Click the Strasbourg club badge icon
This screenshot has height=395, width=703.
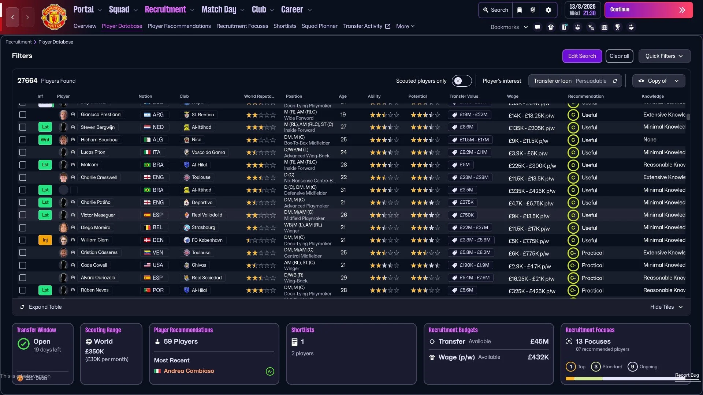[x=187, y=227]
